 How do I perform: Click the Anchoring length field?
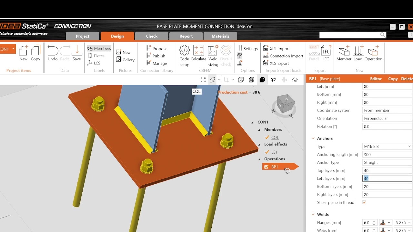click(387, 154)
